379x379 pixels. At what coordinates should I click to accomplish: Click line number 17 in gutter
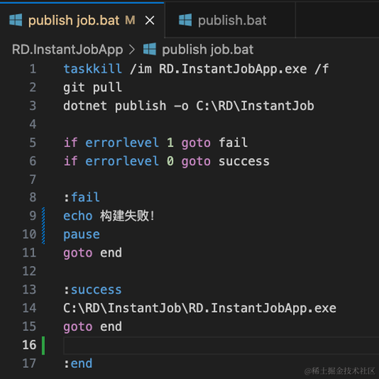pyautogui.click(x=29, y=363)
